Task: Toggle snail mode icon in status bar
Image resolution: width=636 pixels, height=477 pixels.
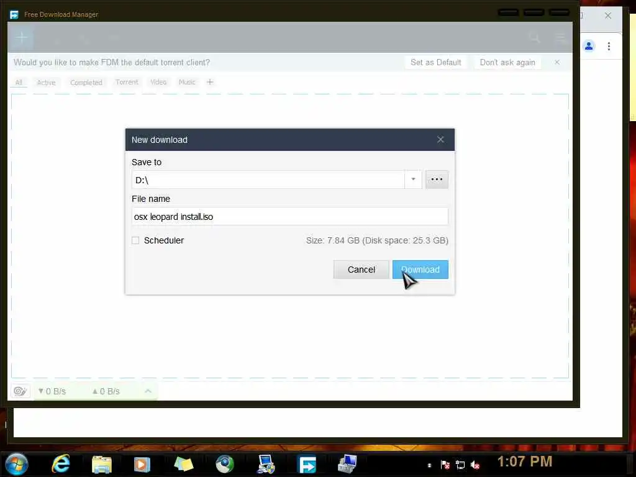Action: (20, 391)
